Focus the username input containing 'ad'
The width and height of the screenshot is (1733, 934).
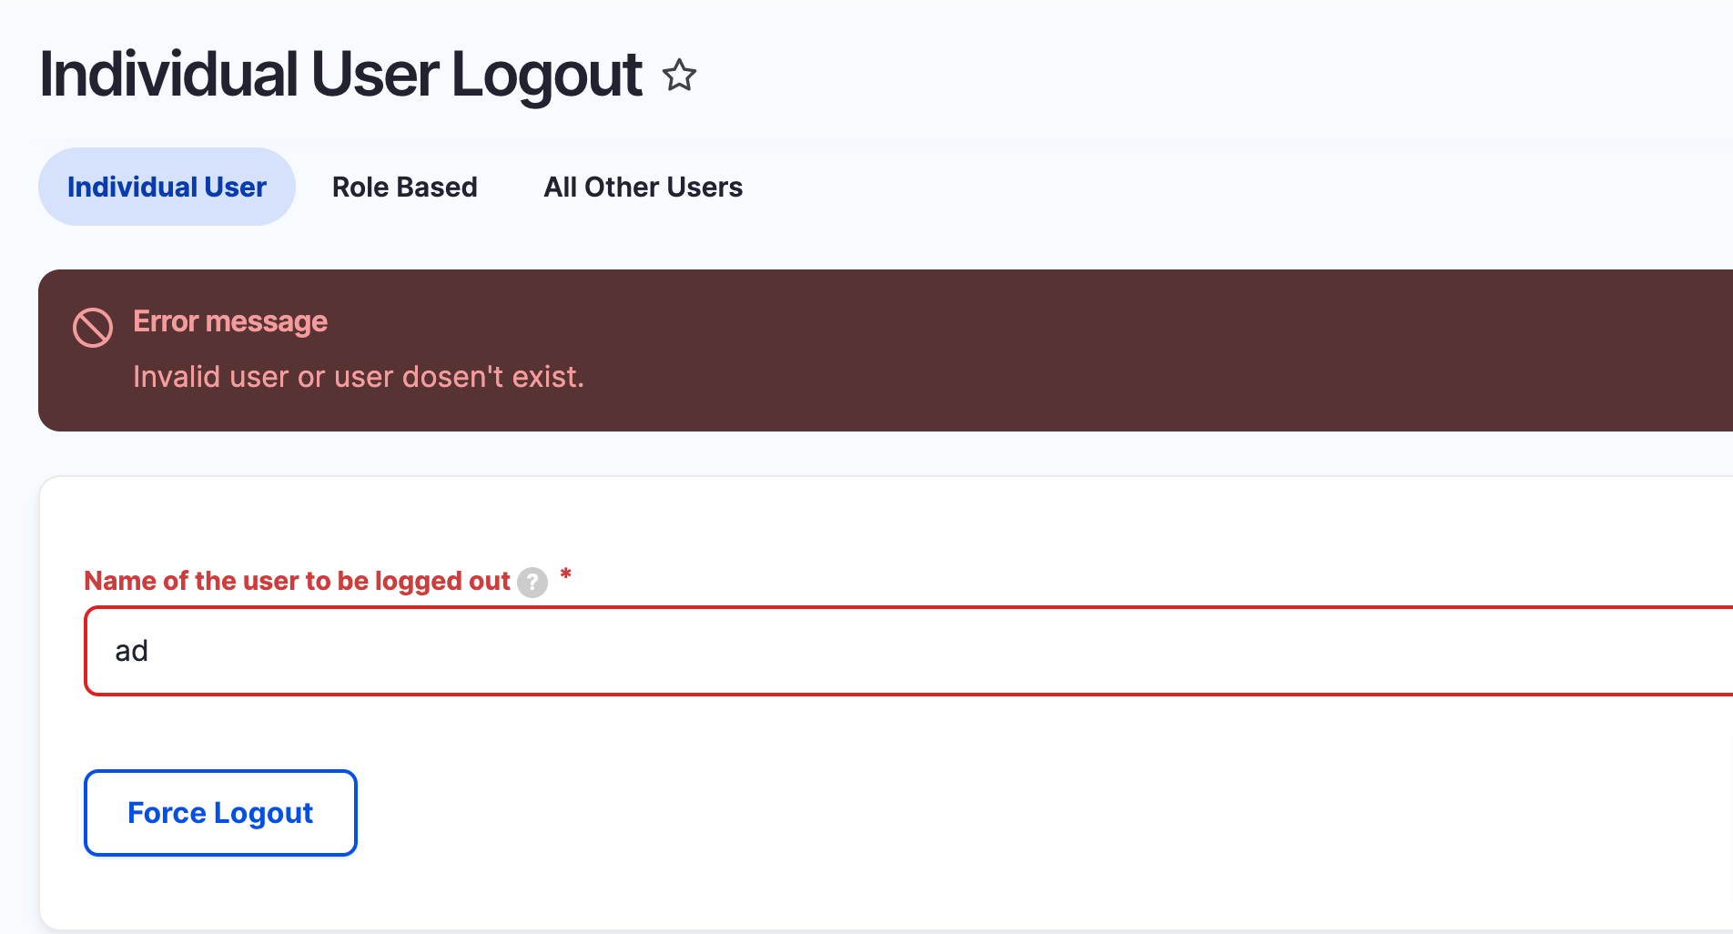(908, 651)
